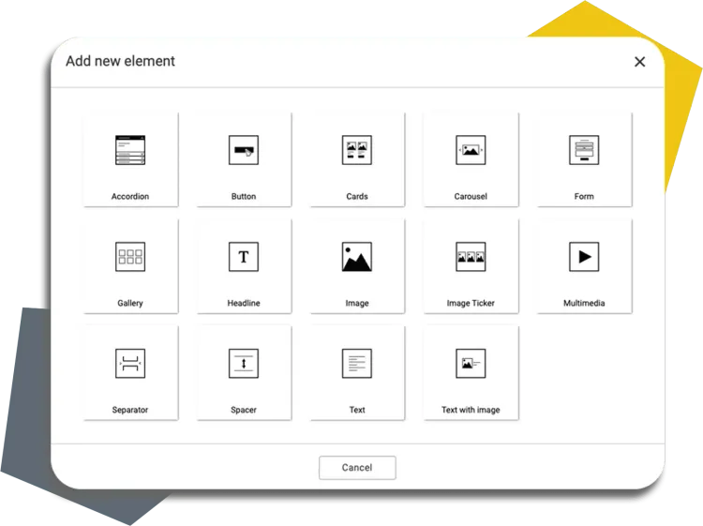Click the Cancel button
The width and height of the screenshot is (703, 526).
(357, 468)
